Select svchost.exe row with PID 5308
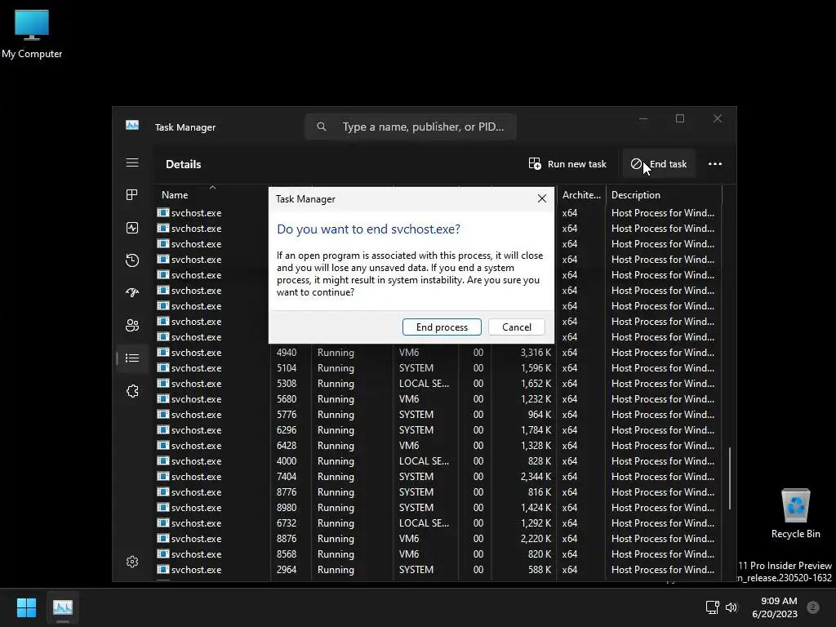This screenshot has height=627, width=836. [x=438, y=384]
